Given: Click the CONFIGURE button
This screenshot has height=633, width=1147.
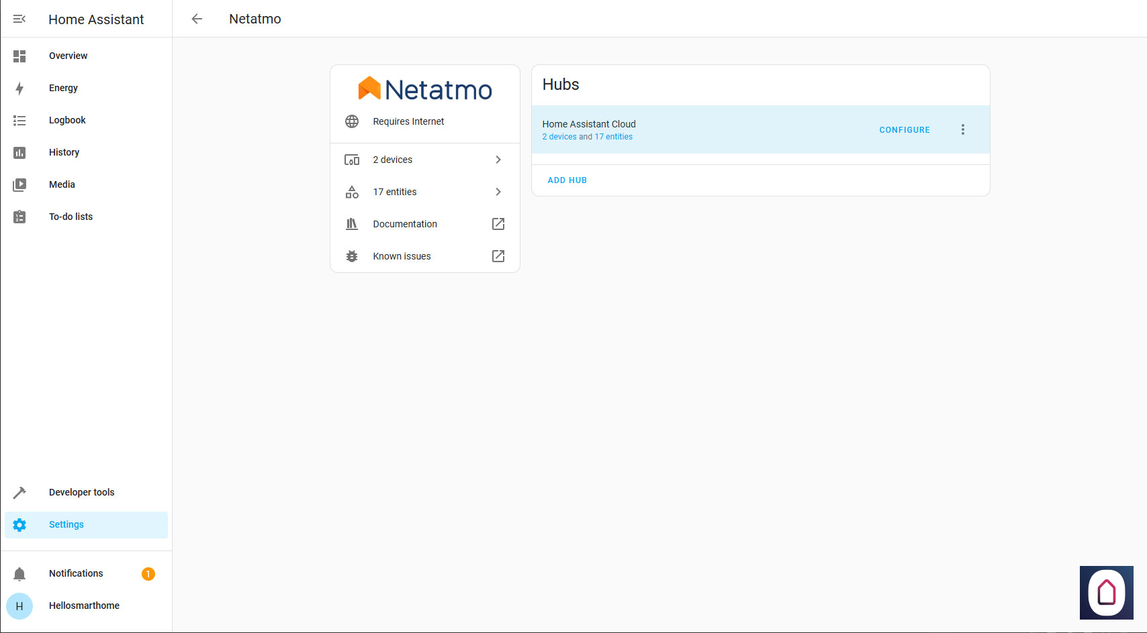Looking at the screenshot, I should (x=905, y=130).
